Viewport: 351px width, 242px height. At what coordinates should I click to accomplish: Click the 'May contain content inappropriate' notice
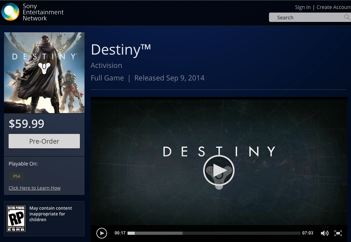point(51,214)
